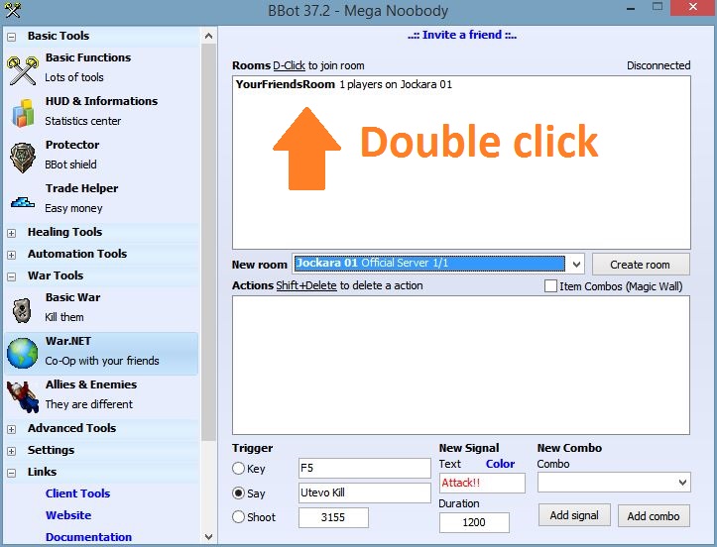This screenshot has width=717, height=547.
Task: Select the Protector BBot shield icon
Action: 22,156
